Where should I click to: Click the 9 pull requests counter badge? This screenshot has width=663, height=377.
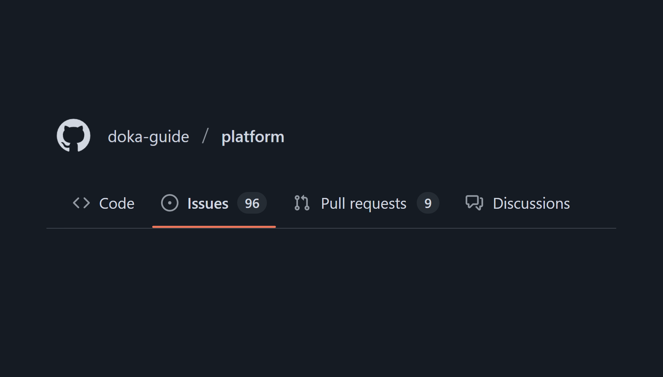click(428, 203)
